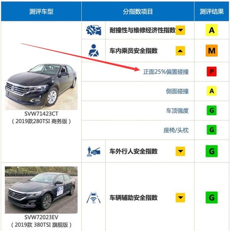Collapse the 车内乘员安全指数 section arrow
This screenshot has height=231, width=230.
[x=180, y=51]
